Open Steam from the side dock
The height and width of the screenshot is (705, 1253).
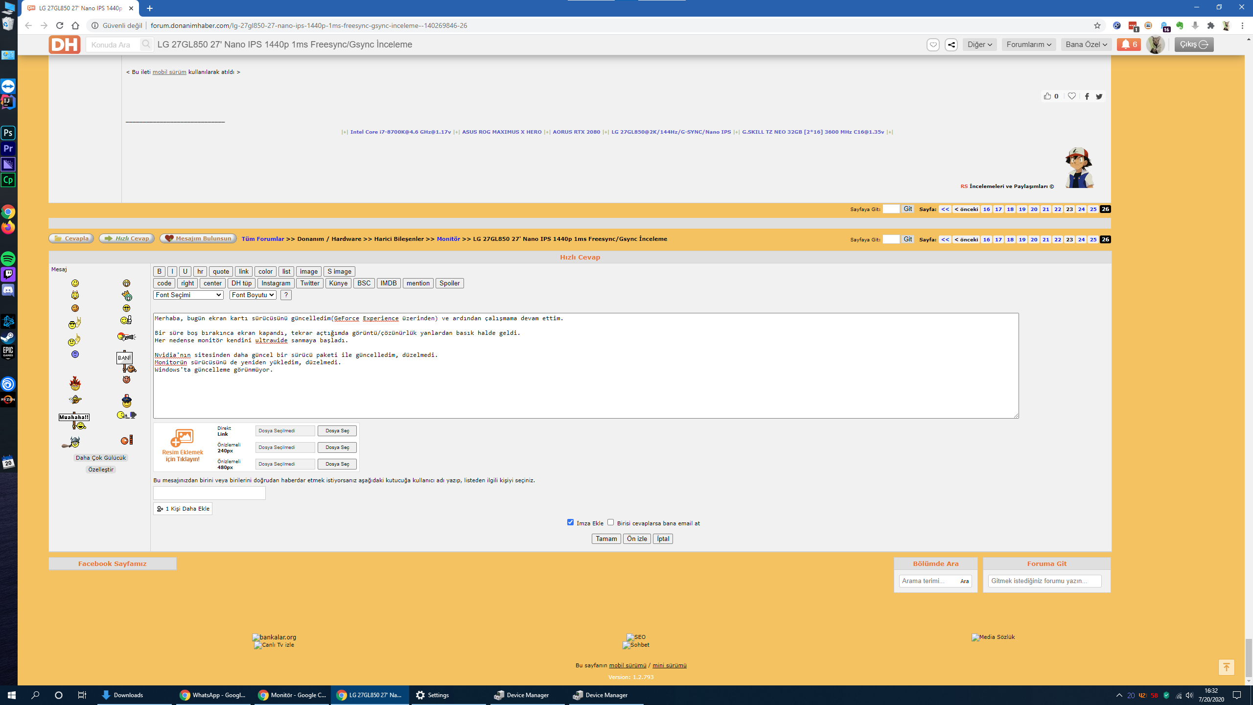[8, 337]
